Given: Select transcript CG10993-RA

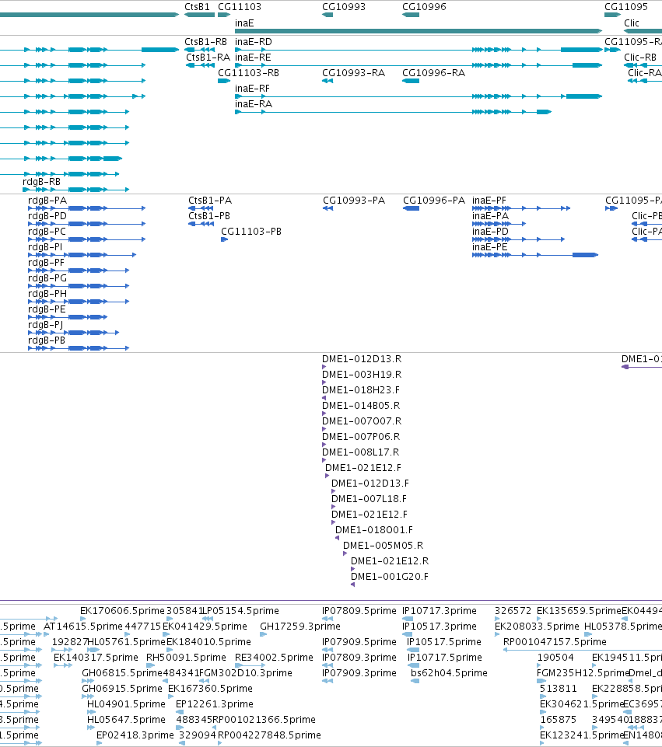Looking at the screenshot, I should coord(327,81).
